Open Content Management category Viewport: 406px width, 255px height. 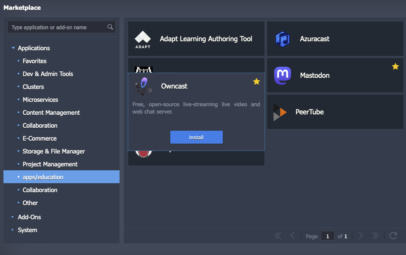point(51,113)
